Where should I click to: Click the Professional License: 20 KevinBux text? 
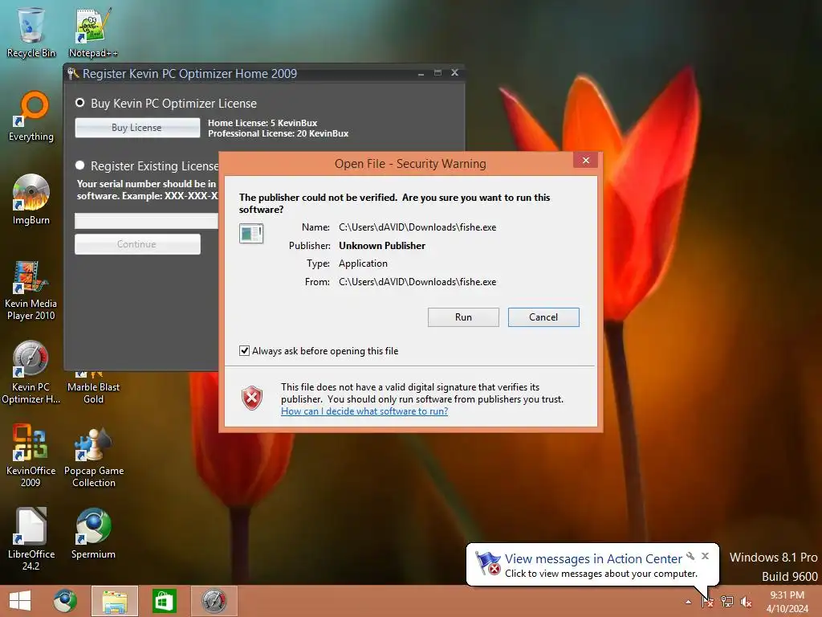tap(279, 133)
